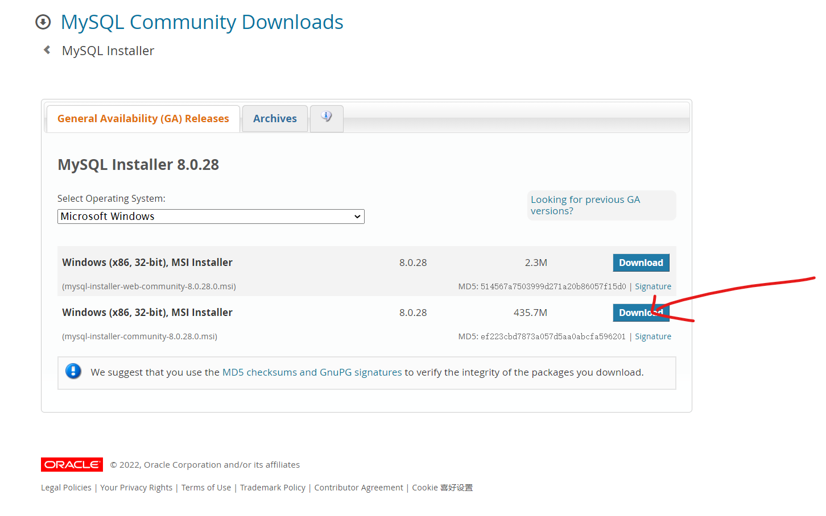Download the 435.7M full community installer
Viewport: 826px width, 516px height.
pos(641,313)
